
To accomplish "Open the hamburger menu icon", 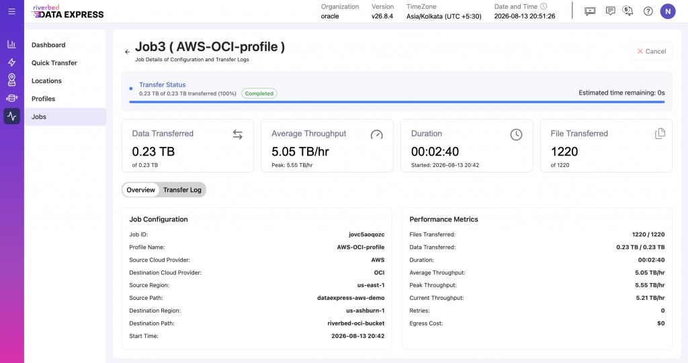I will point(12,11).
